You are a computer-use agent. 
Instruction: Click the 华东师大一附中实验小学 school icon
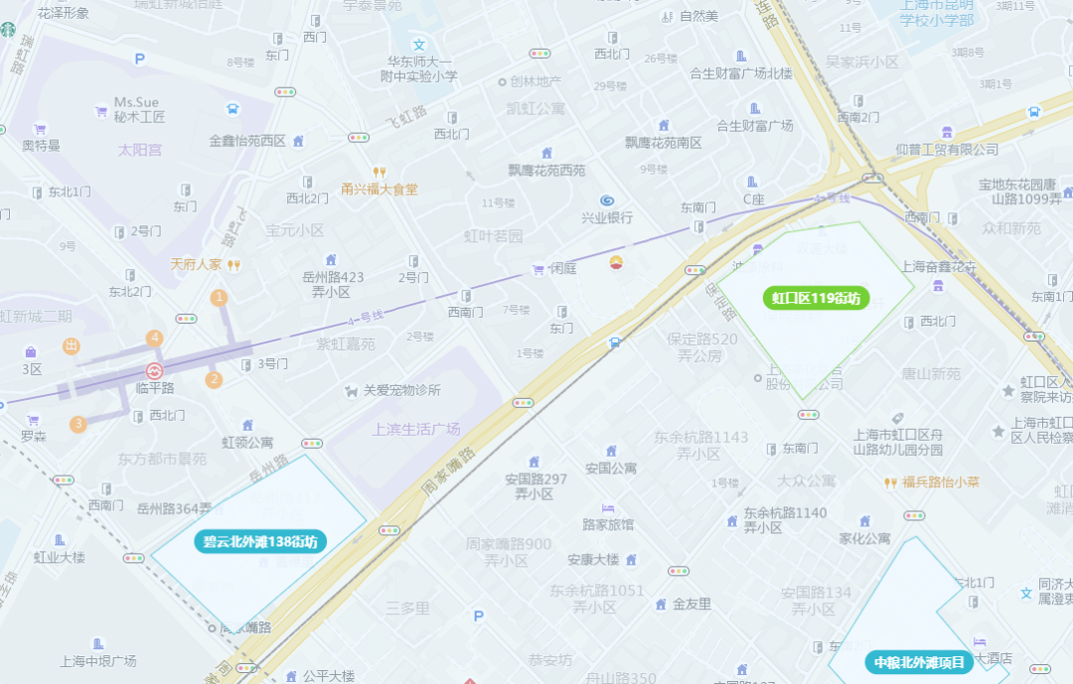pyautogui.click(x=419, y=45)
